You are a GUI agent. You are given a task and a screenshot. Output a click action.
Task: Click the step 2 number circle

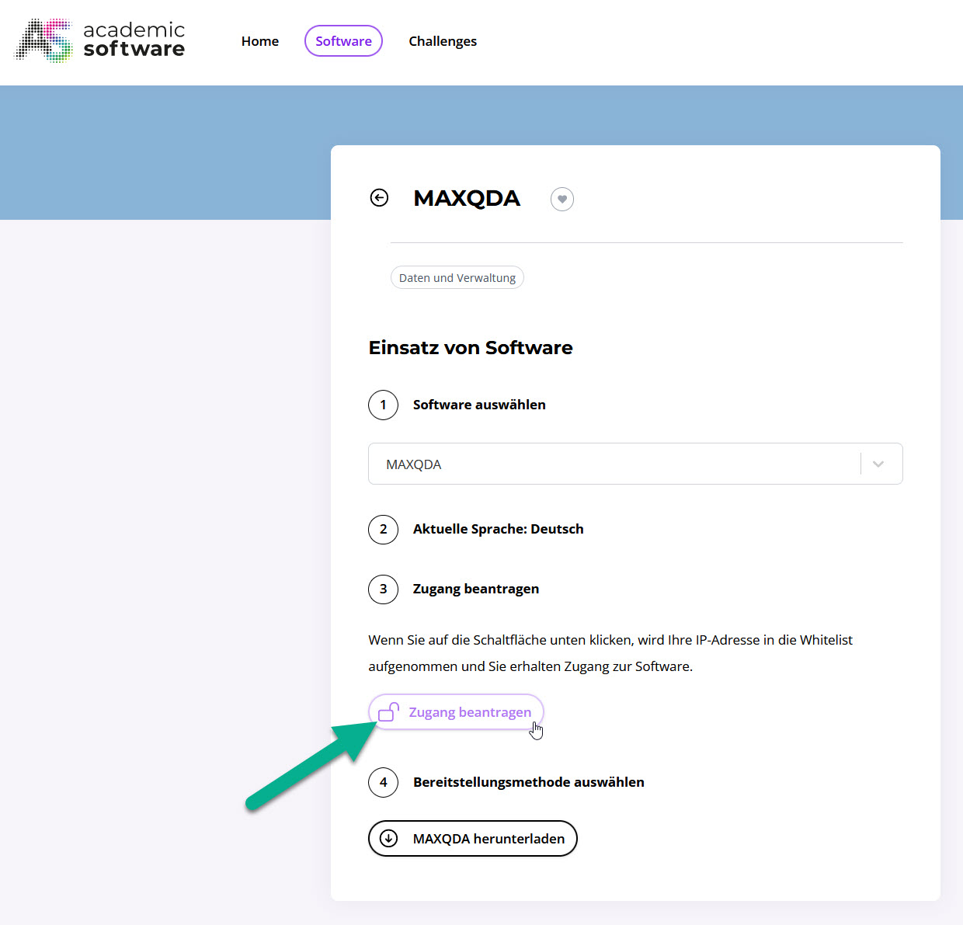pos(383,529)
